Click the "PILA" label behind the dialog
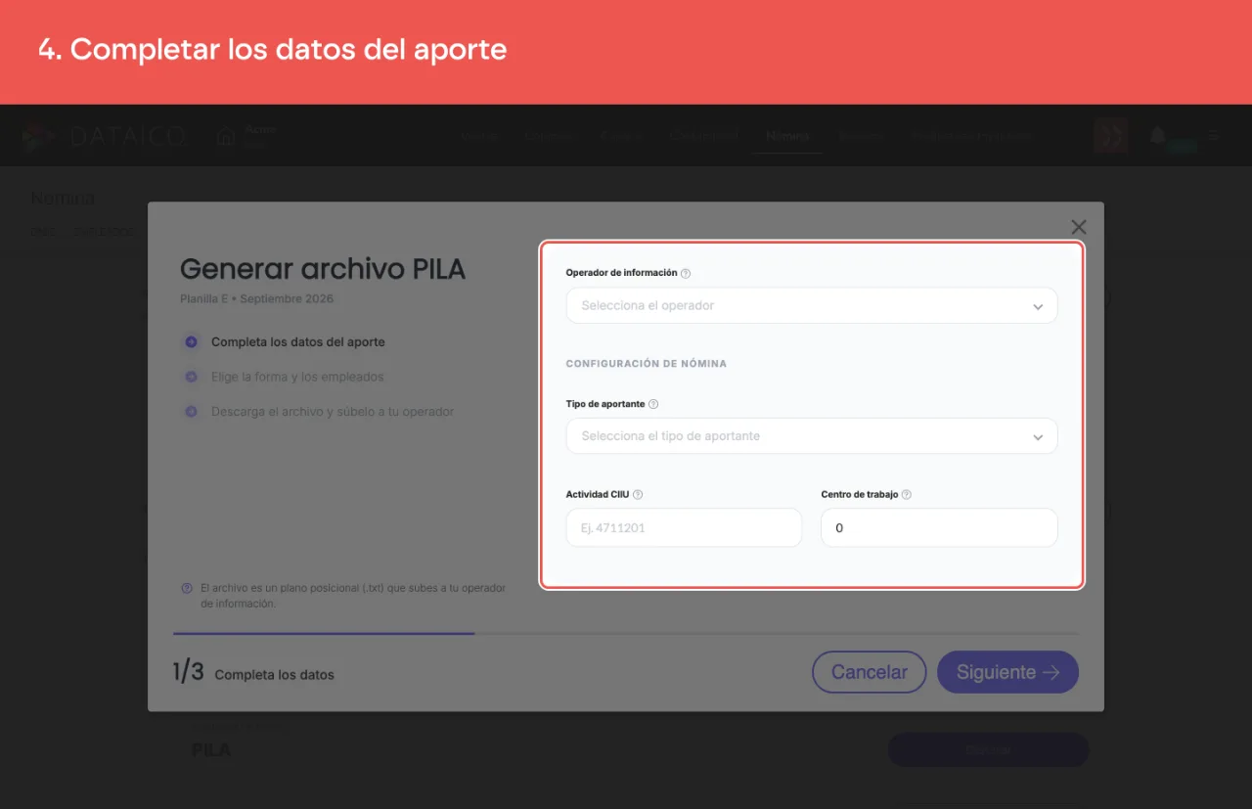The width and height of the screenshot is (1252, 809). click(x=211, y=750)
